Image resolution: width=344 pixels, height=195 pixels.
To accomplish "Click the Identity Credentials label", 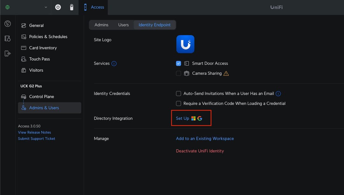I will [112, 94].
